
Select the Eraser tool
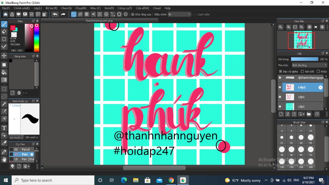tap(4, 32)
